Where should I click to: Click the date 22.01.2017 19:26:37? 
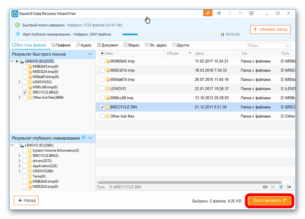[x=211, y=89]
